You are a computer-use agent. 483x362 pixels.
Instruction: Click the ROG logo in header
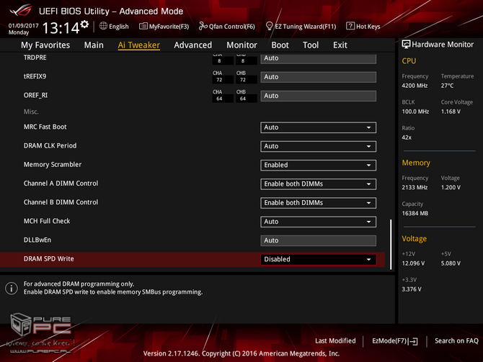pyautogui.click(x=21, y=11)
